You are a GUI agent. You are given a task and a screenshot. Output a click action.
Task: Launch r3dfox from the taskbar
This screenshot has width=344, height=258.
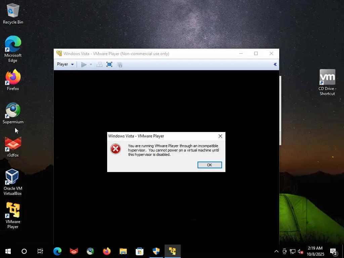pos(74,251)
